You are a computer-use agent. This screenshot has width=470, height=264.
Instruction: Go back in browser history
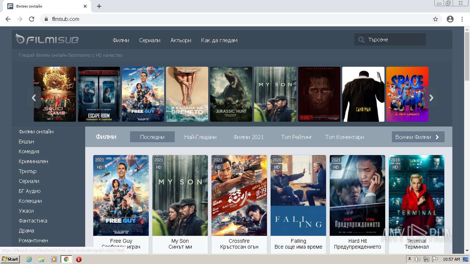pos(8,19)
